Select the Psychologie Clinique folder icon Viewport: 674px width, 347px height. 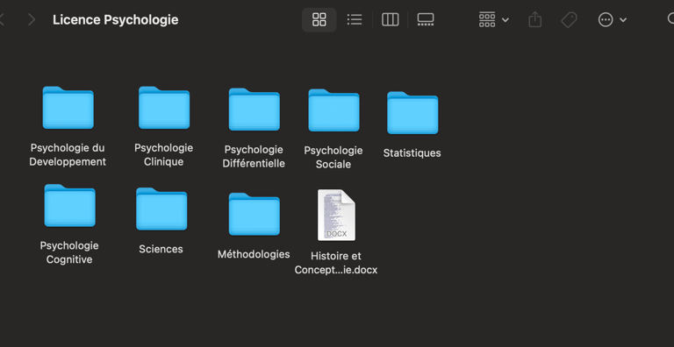[x=164, y=108]
